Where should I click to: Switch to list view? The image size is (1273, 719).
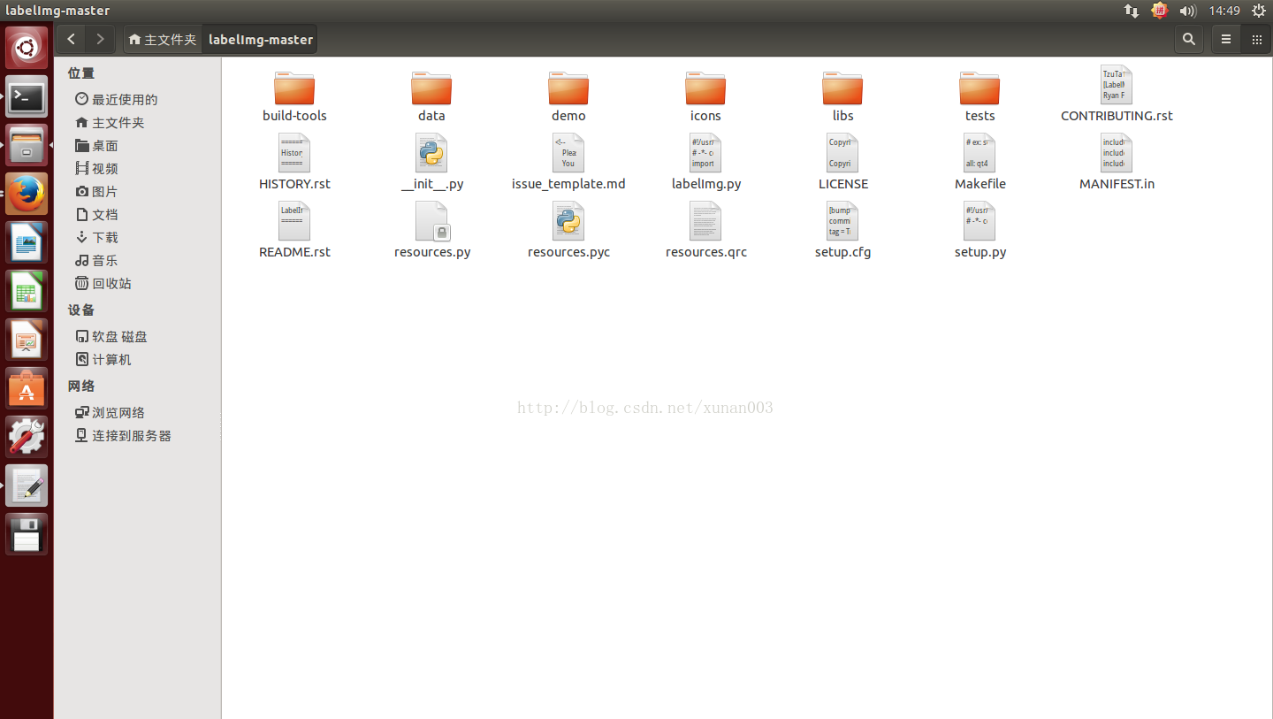click(x=1226, y=39)
